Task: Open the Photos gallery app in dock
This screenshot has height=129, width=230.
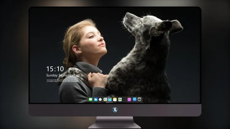Action: tap(120, 99)
